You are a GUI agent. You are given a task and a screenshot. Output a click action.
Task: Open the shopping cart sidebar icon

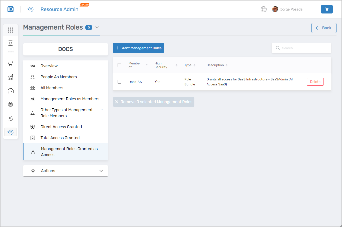pos(10,63)
